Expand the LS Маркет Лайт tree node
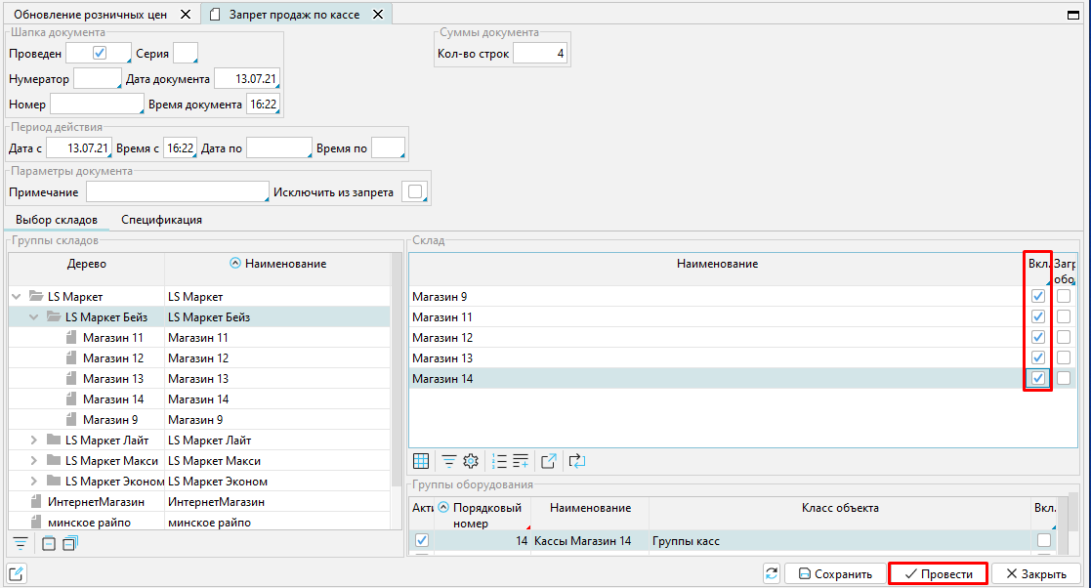Screen dimensions: 1091x588 (35, 441)
